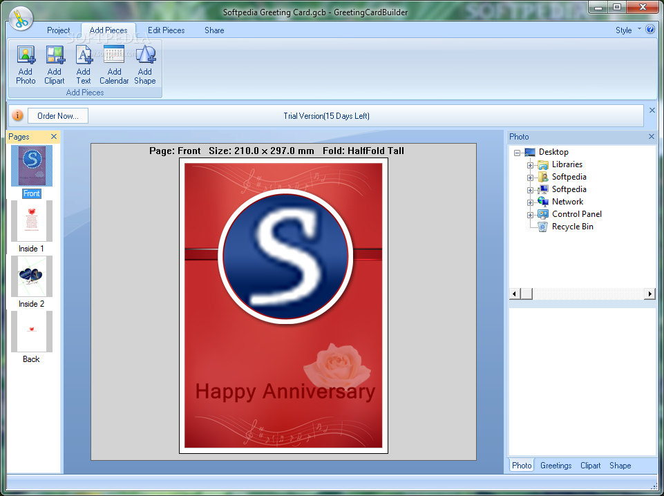
Task: Switch to the Shape panel tab
Action: (620, 465)
